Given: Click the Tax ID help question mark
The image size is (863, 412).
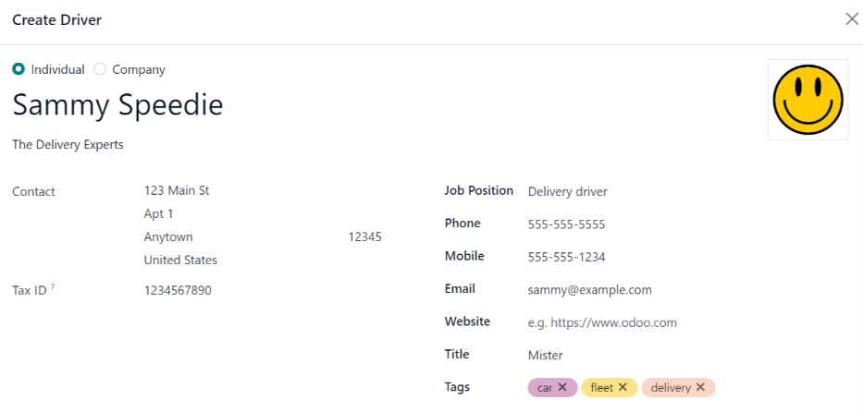Looking at the screenshot, I should (x=53, y=287).
